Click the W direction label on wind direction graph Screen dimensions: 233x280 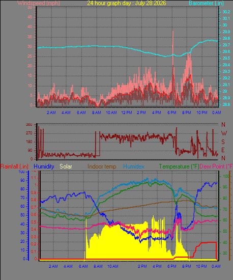[x=224, y=133]
